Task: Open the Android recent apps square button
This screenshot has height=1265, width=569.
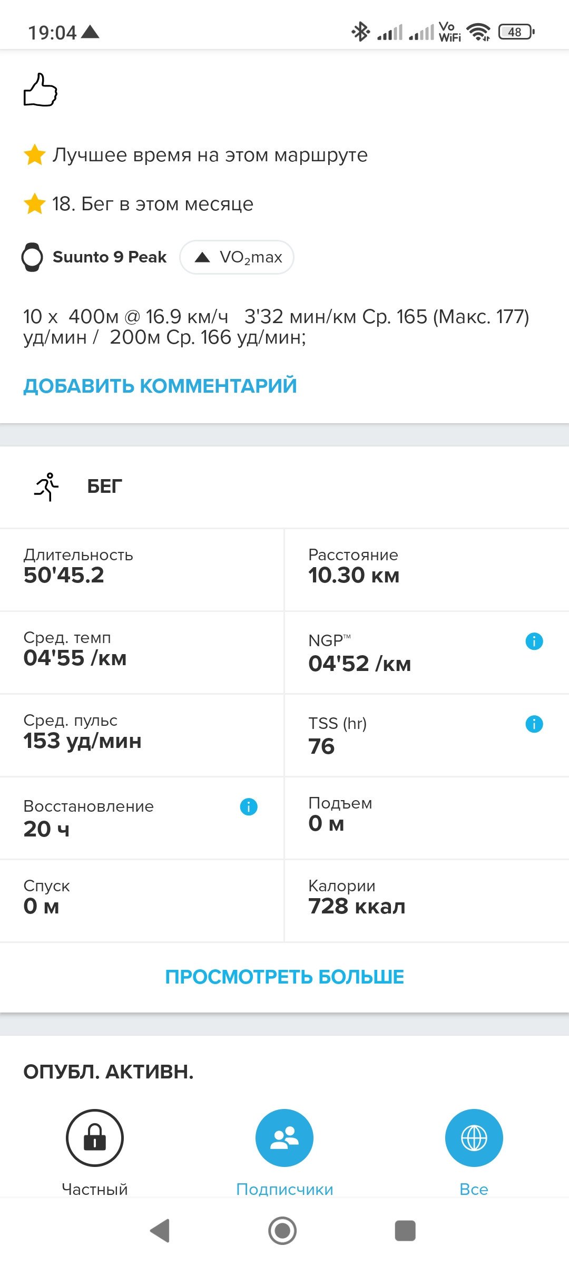Action: click(x=405, y=1231)
